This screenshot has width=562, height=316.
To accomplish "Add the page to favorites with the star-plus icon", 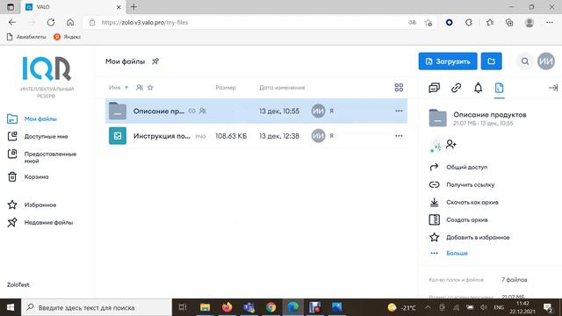I will (x=429, y=23).
